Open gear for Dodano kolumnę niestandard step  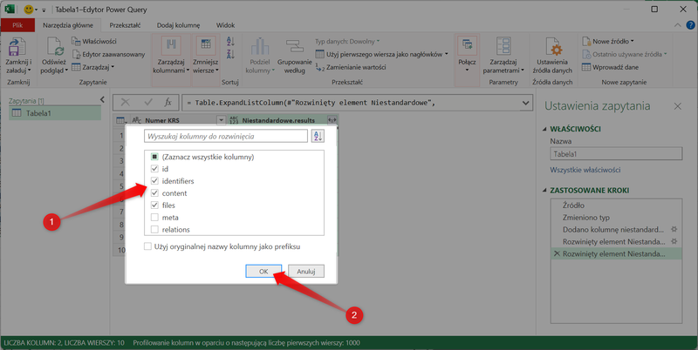[x=674, y=230]
